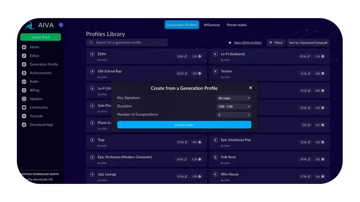Select the Epic Emotional Pop profile title

tap(236, 140)
